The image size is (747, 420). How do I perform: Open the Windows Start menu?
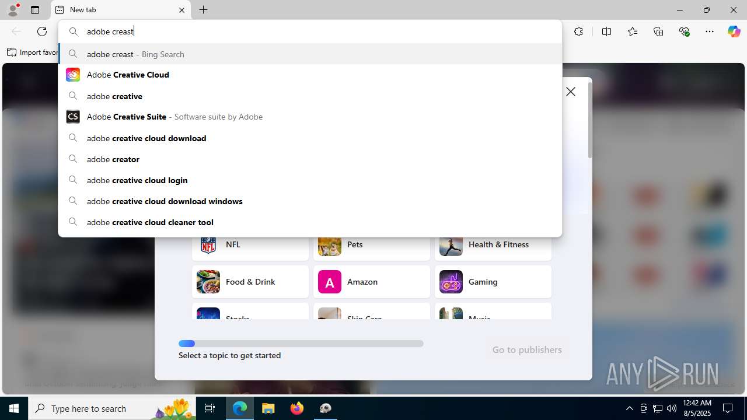[14, 408]
